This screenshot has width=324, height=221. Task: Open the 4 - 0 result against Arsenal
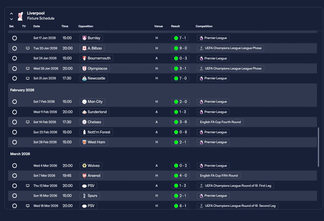(x=180, y=176)
